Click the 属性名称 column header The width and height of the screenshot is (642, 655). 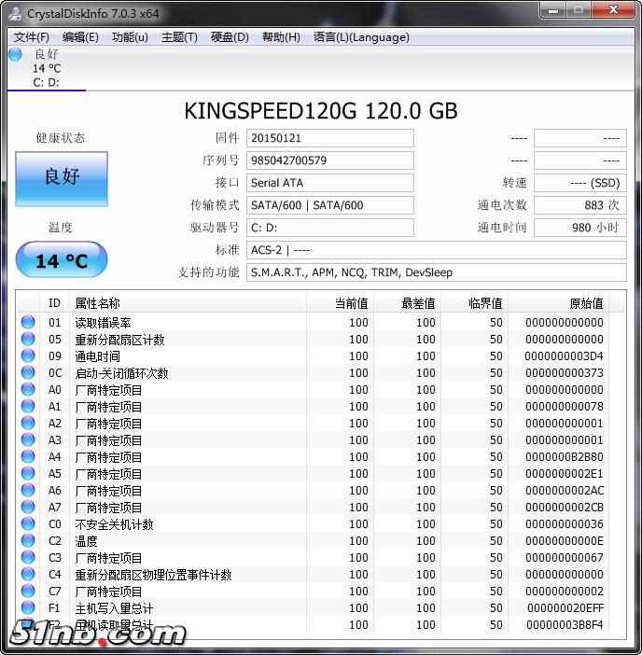tap(97, 303)
